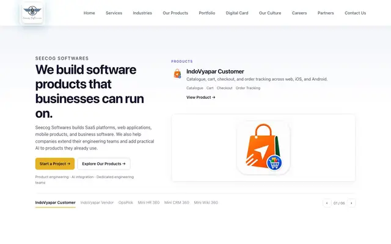Click the 01 / 06 slide counter

[339, 203]
